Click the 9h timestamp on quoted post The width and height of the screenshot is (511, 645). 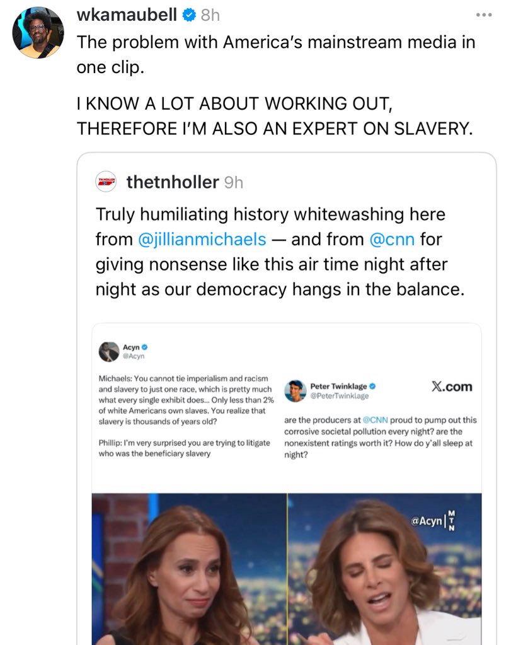click(233, 182)
